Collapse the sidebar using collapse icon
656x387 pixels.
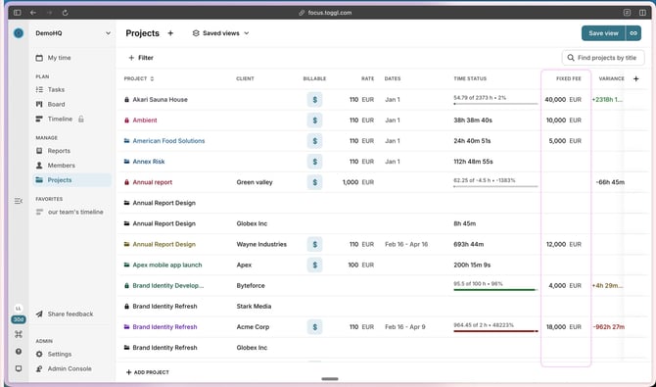[x=19, y=201]
